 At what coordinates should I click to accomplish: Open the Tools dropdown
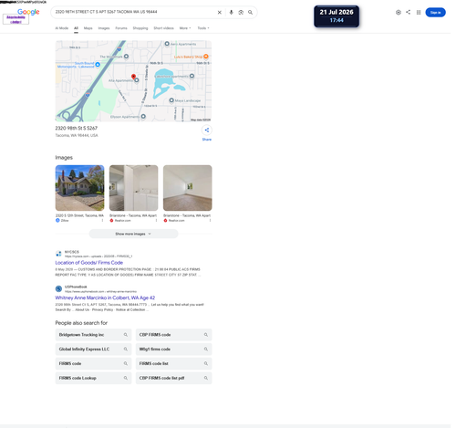tap(203, 28)
